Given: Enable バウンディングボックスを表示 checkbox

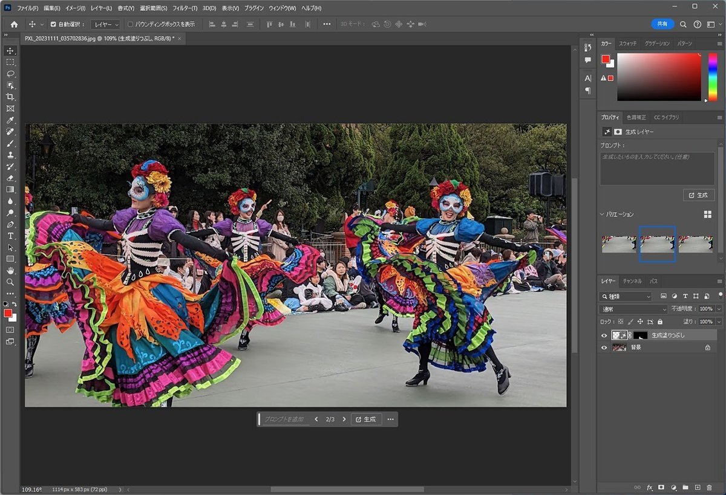Looking at the screenshot, I should (x=130, y=24).
